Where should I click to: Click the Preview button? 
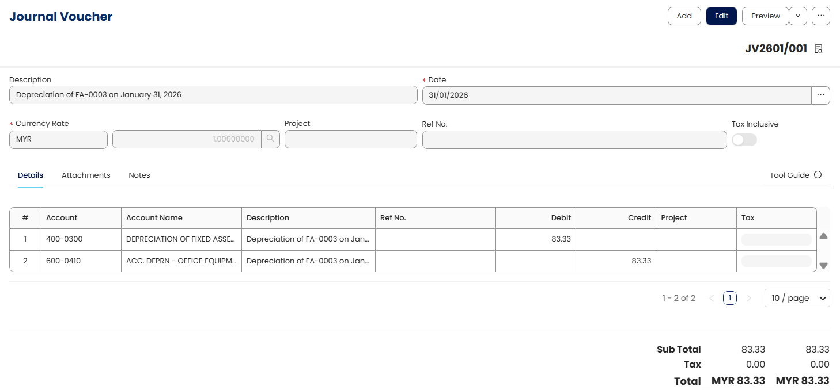tap(765, 16)
